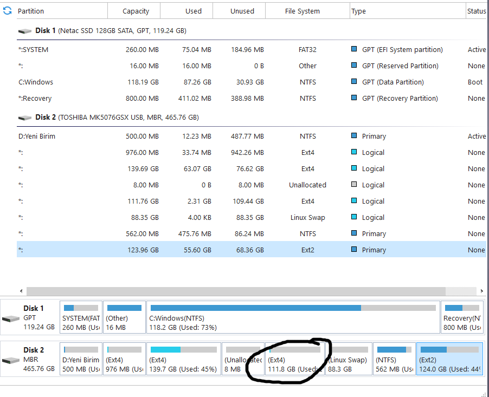Screen dimensions: 489x397
Task: Click the Boot status cell
Action: (475, 82)
